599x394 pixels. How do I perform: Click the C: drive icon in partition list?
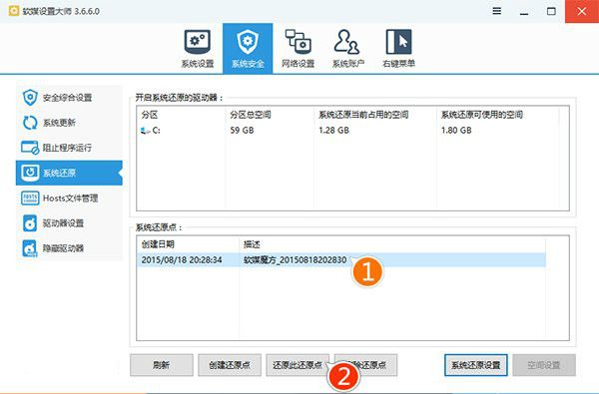coord(145,131)
